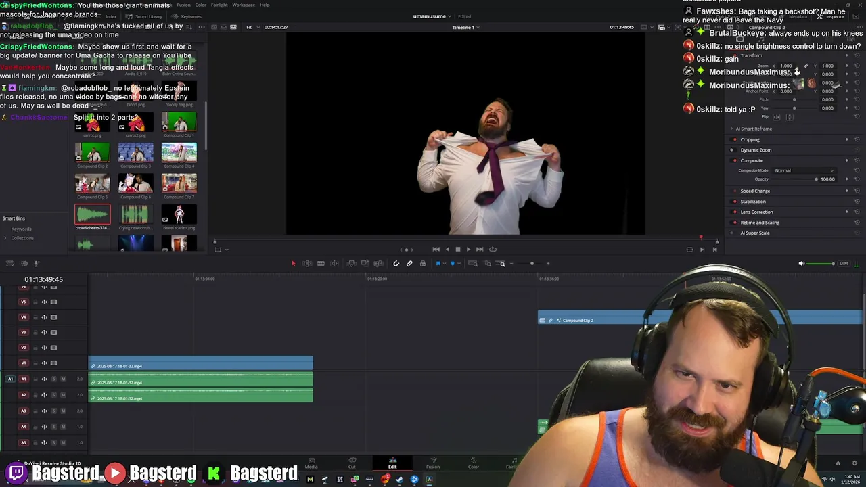Solo audio track A2 with S
Screen dimensions: 866x487
pos(54,395)
